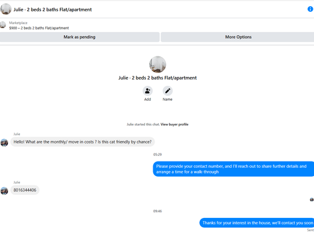Open More Options for the listing
Screen dimensions: 314x233
[238, 37]
